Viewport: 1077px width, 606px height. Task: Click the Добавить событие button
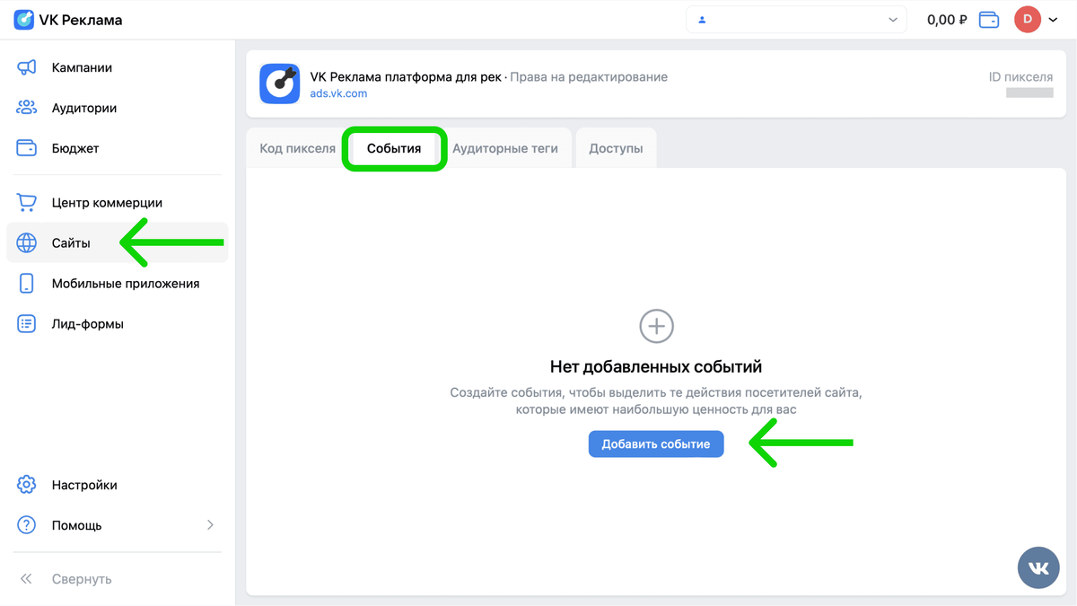tap(656, 444)
